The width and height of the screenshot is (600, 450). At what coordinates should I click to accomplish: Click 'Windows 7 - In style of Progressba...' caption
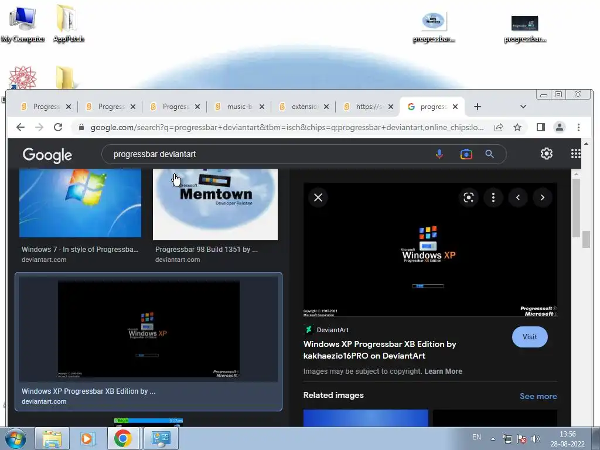click(80, 250)
